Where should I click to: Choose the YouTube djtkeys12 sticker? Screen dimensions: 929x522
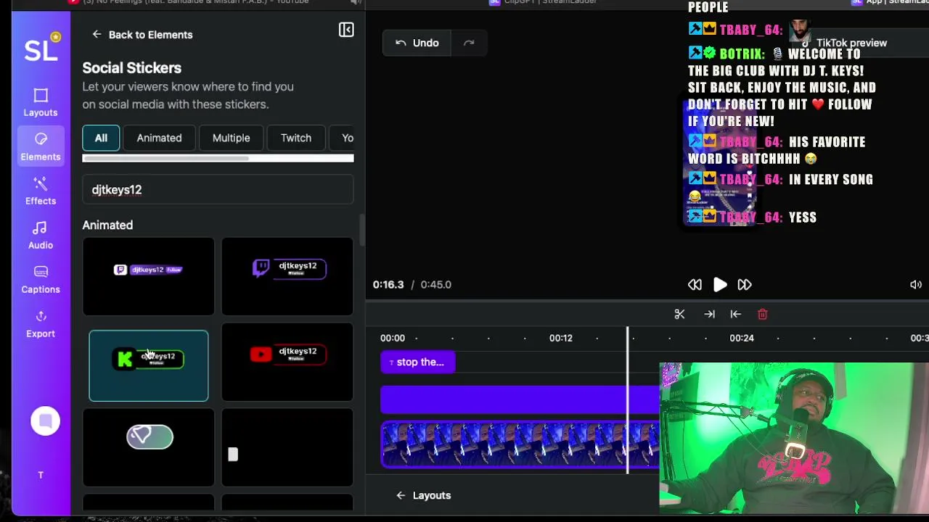287,362
